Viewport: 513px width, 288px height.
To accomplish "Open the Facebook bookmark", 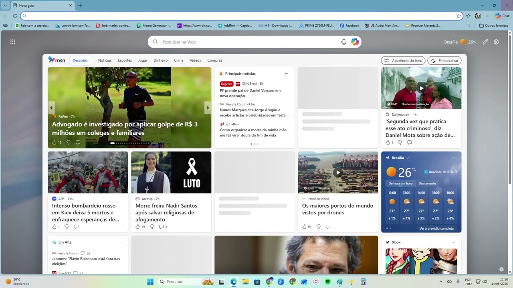I will click(x=349, y=26).
